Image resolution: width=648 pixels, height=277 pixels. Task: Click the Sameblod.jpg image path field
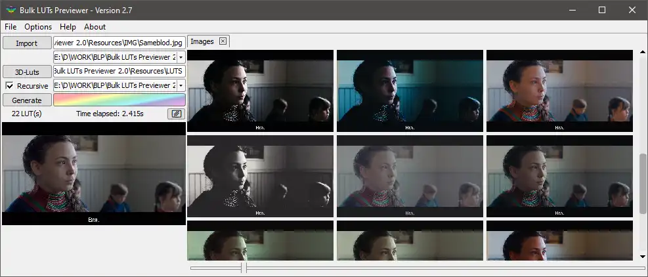[x=119, y=43]
